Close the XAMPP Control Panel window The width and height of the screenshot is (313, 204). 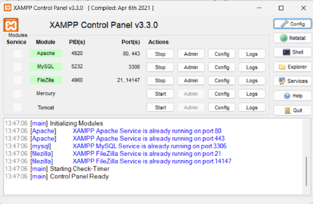coord(304,8)
